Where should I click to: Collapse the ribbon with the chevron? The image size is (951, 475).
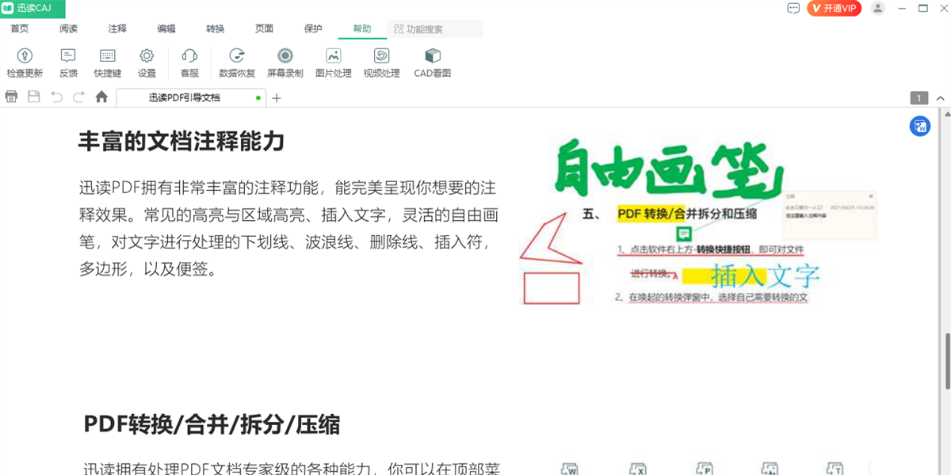click(940, 98)
